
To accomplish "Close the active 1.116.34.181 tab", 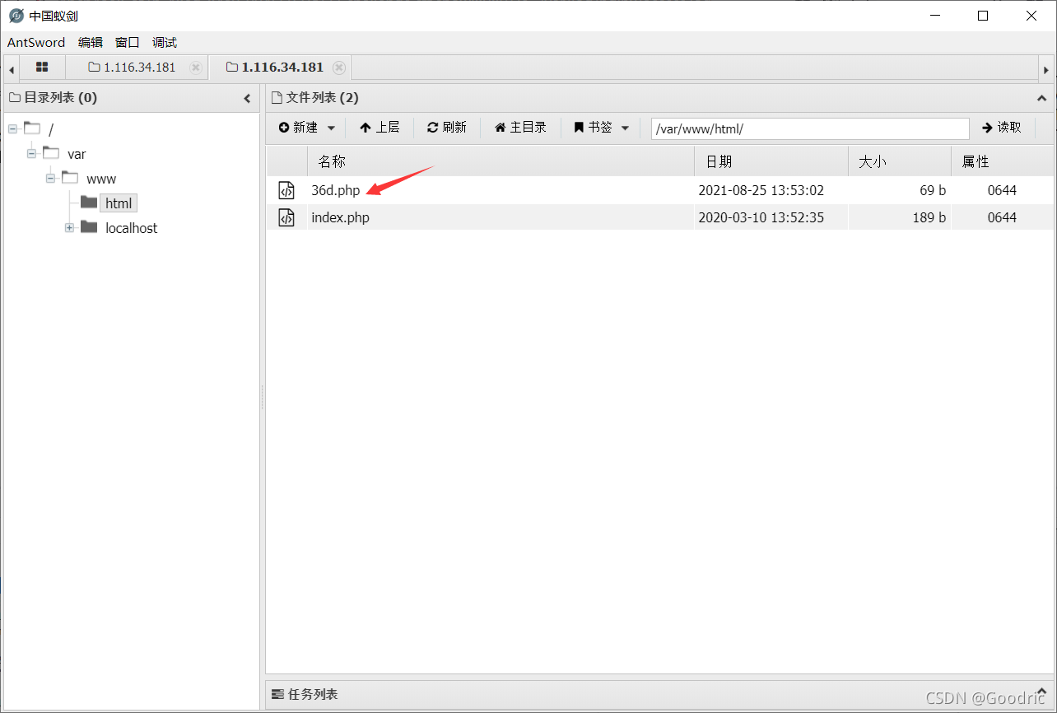I will pos(339,68).
